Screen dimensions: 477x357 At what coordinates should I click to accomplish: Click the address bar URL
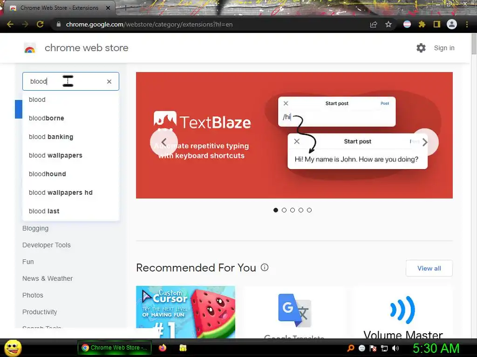click(149, 24)
